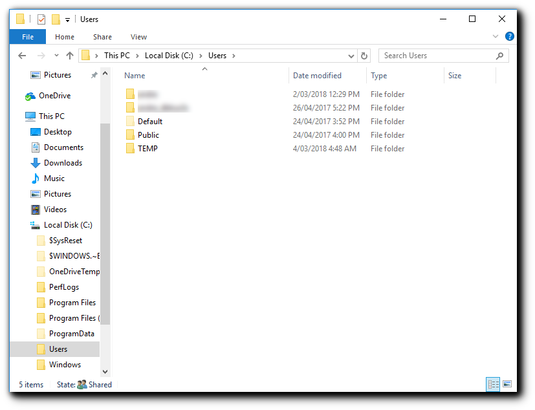Switch to the Share ribbon tab
Viewport: 535px width, 410px height.
click(102, 37)
